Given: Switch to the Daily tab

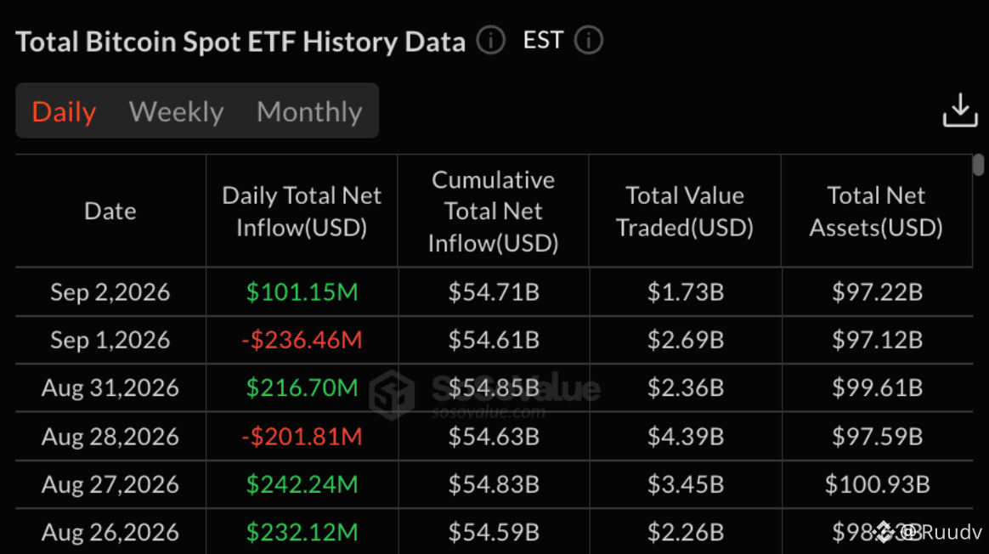Looking at the screenshot, I should 64,111.
